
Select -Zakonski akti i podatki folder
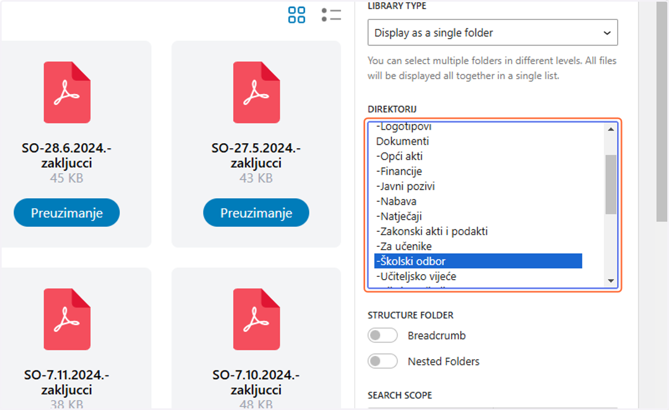coord(478,232)
